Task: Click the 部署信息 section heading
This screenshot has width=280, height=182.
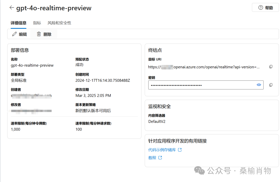Action: (20, 50)
